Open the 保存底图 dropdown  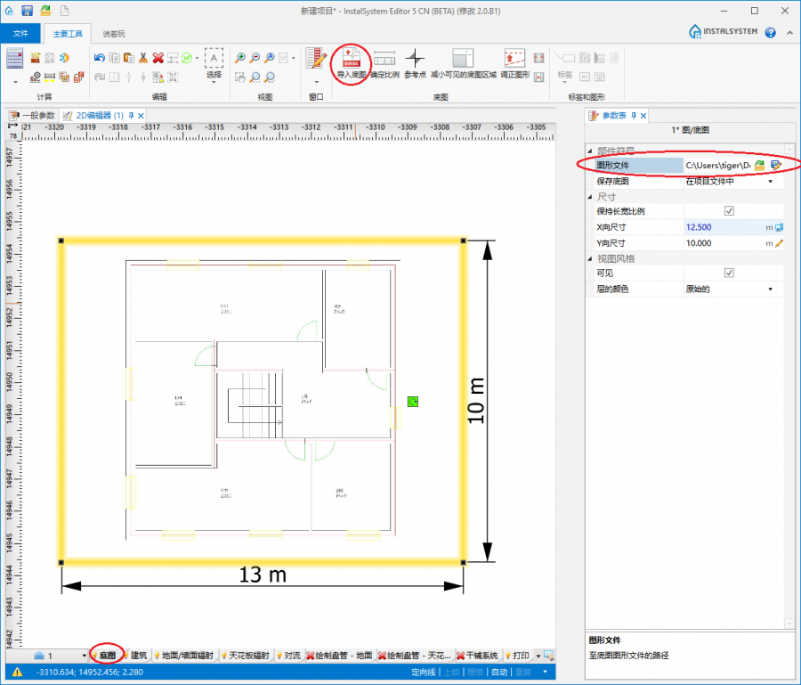coord(770,182)
